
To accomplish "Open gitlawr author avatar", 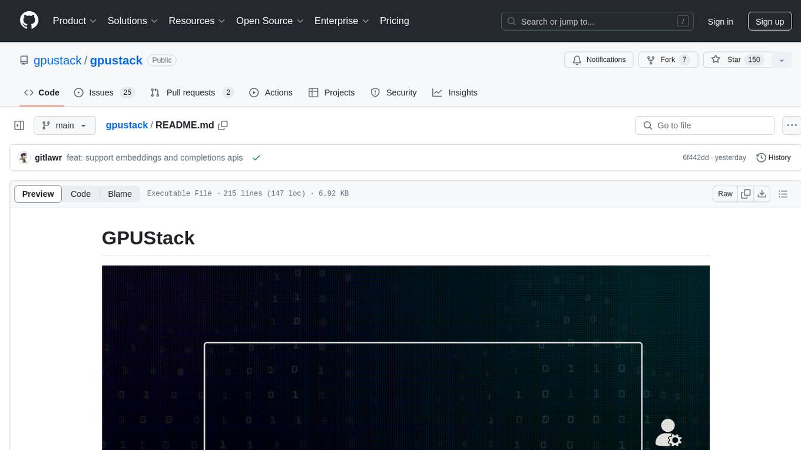I will 24,157.
